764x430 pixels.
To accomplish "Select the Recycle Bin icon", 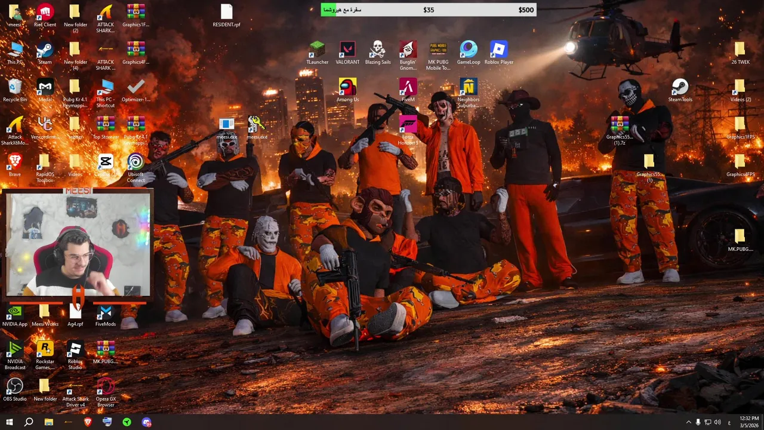I will tap(15, 91).
